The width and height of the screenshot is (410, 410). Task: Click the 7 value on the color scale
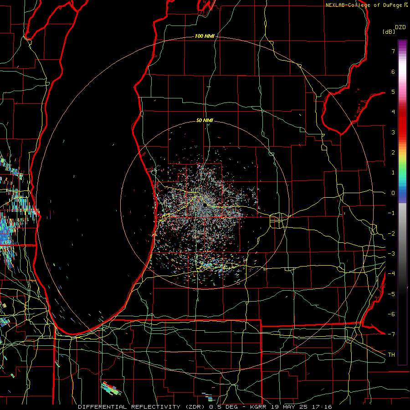click(393, 51)
